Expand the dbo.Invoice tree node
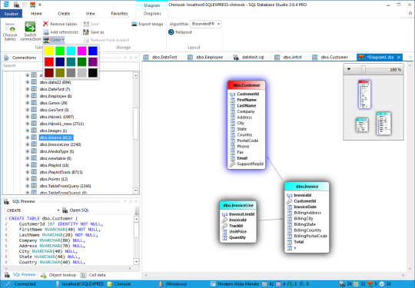The image size is (415, 288). (x=27, y=137)
